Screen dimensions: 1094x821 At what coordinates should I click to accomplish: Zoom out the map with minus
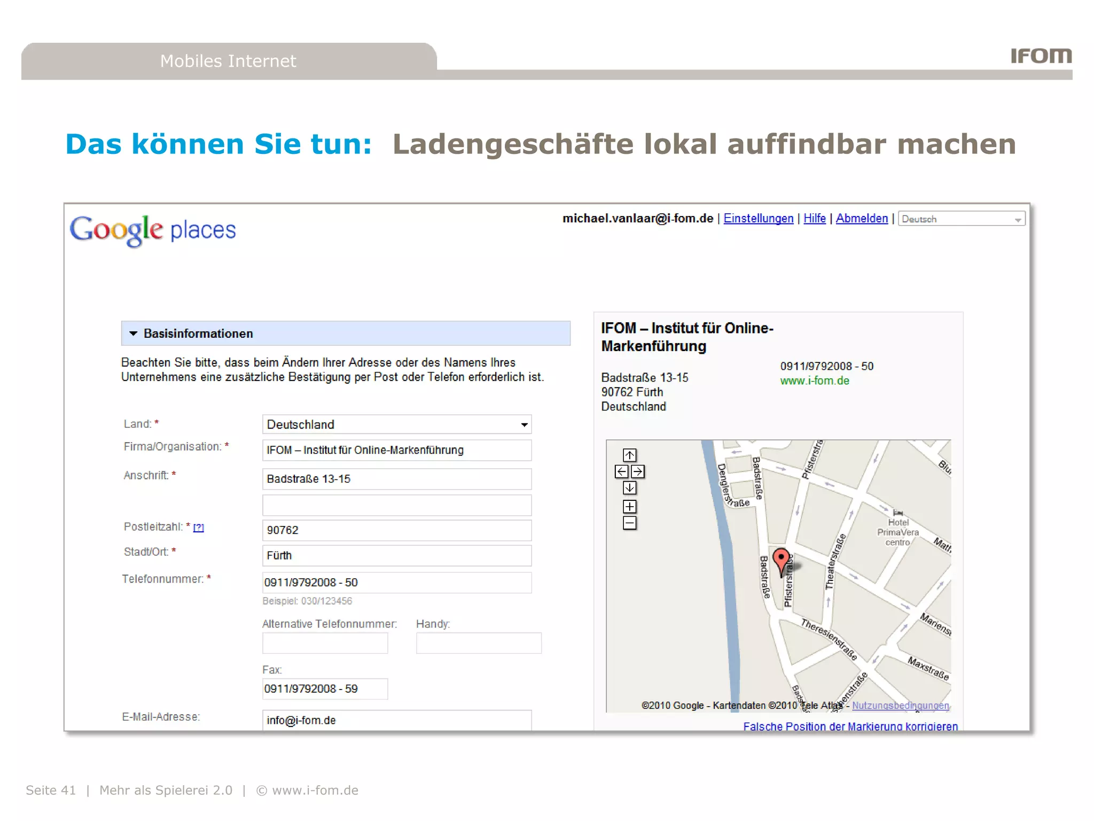(630, 523)
